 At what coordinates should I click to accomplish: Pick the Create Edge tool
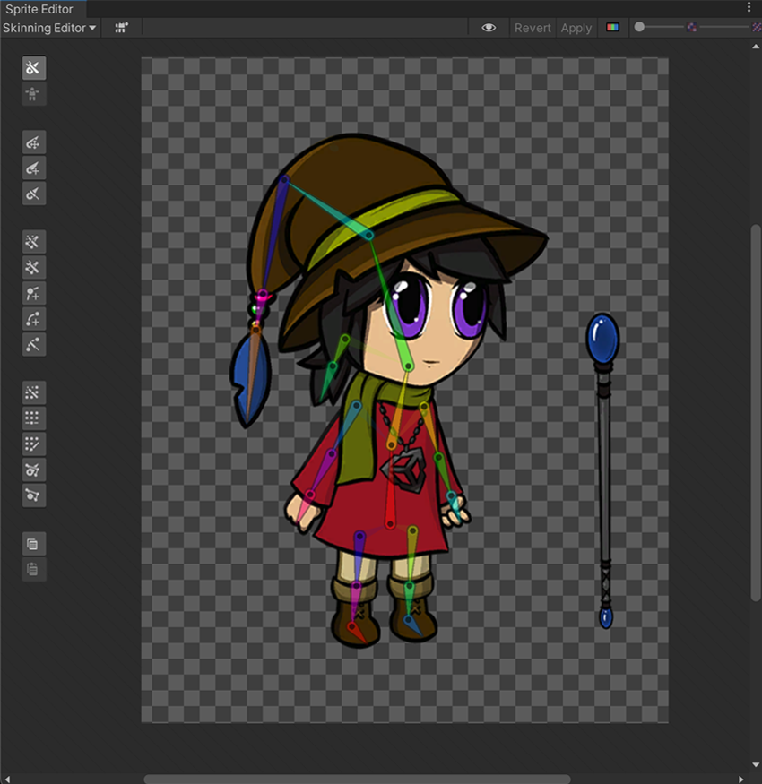33,320
